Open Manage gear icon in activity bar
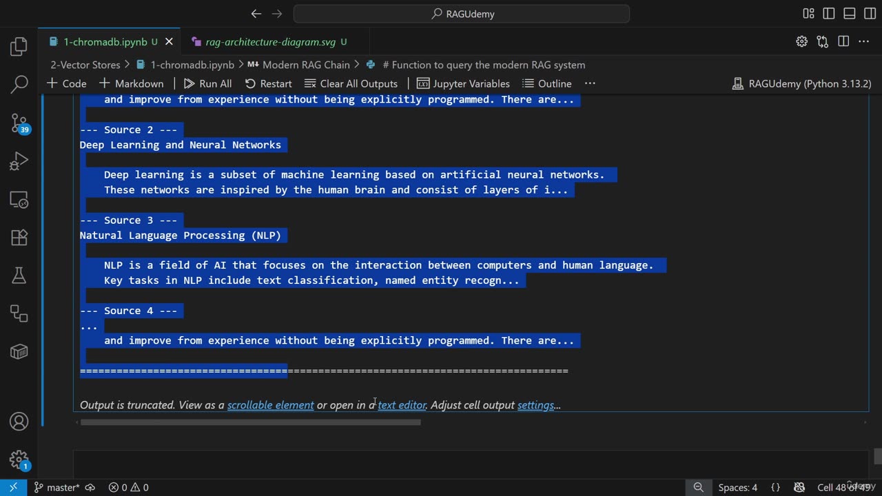 tap(19, 459)
